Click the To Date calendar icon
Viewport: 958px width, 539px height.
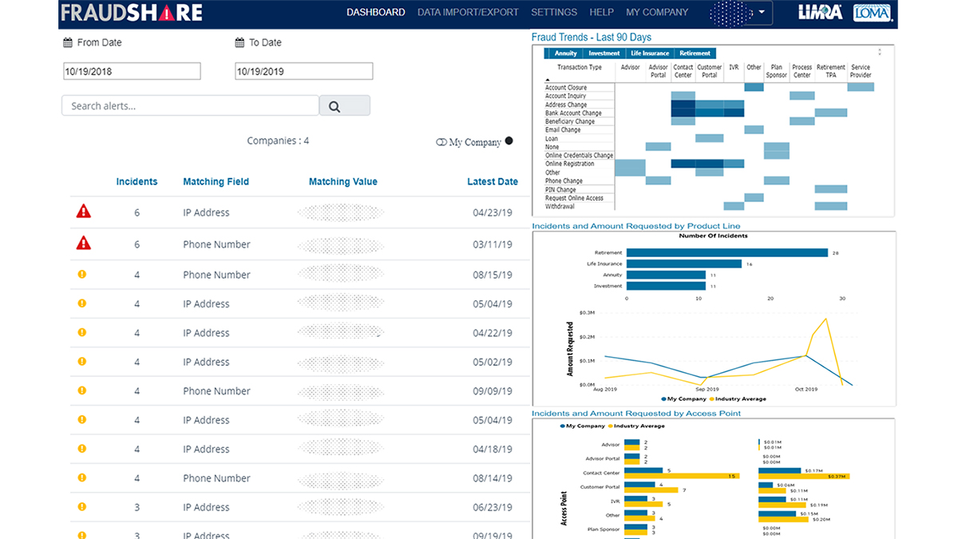coord(239,43)
